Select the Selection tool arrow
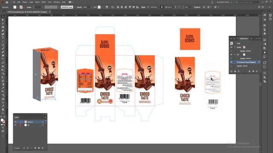 tap(3, 16)
